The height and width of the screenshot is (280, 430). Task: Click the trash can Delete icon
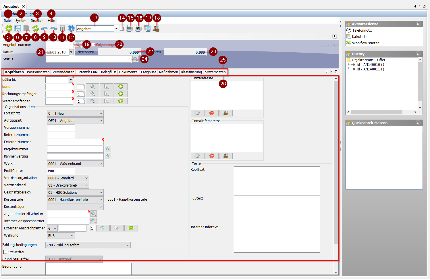tap(62, 28)
